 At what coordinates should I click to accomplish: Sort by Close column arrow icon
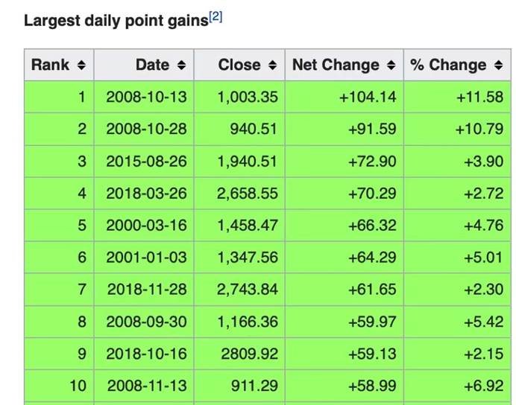click(x=272, y=66)
